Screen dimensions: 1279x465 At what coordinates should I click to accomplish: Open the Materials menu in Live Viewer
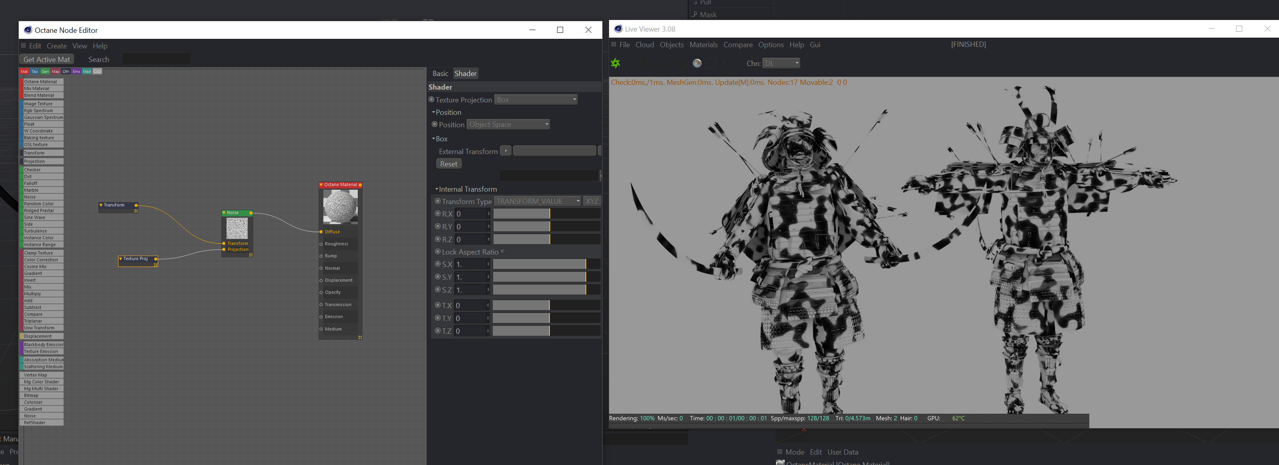click(703, 45)
